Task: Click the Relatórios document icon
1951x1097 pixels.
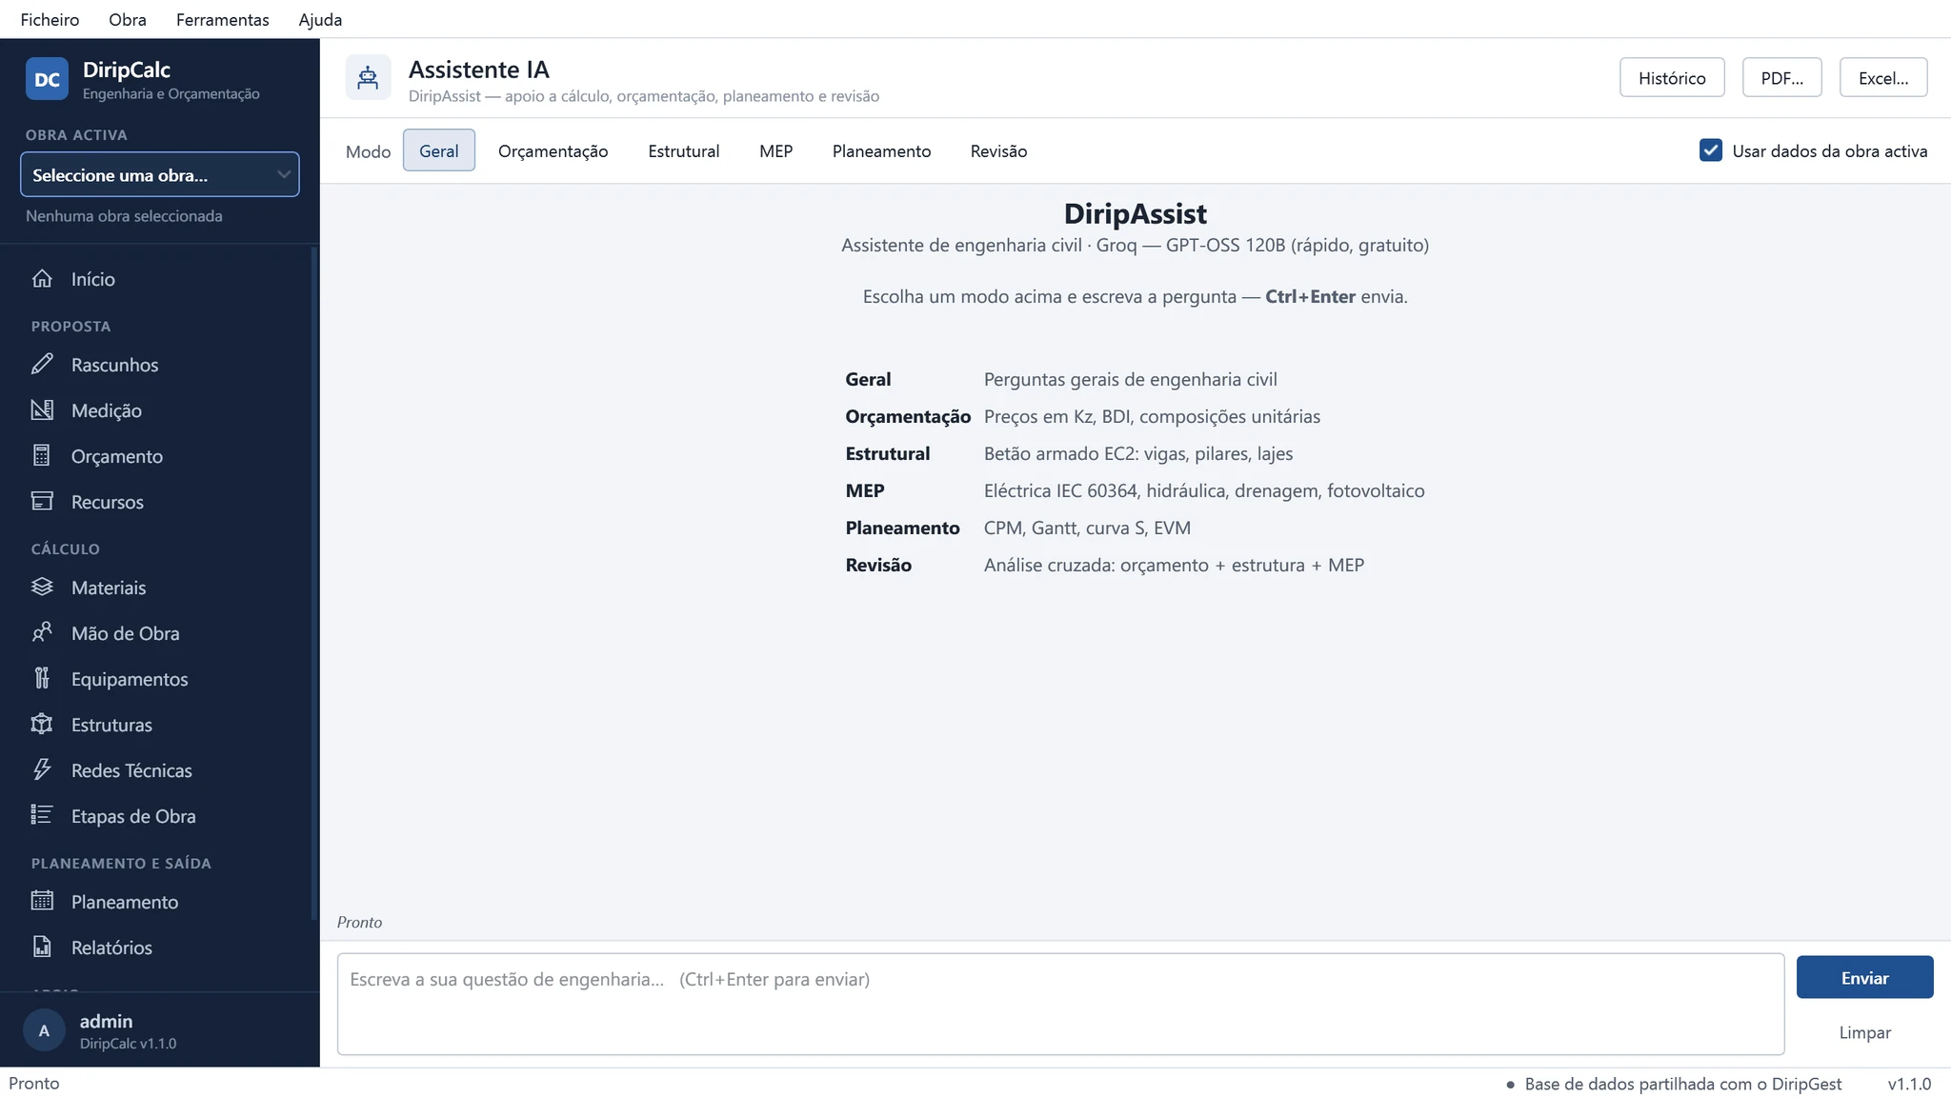Action: pos(42,947)
